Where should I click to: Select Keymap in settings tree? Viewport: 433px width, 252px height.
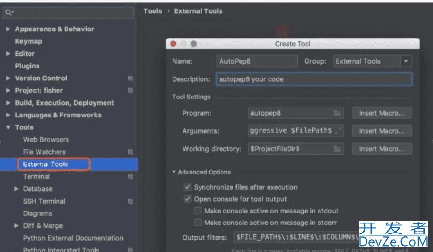29,41
